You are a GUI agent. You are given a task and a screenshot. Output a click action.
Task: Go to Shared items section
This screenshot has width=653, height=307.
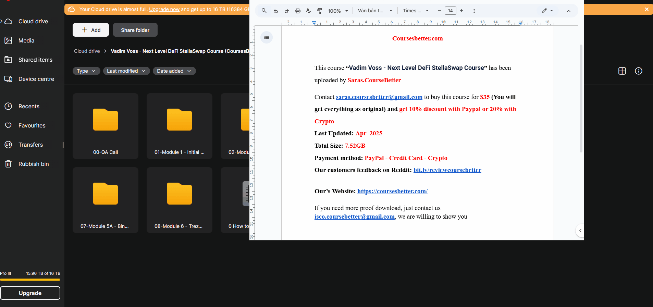[x=35, y=60]
